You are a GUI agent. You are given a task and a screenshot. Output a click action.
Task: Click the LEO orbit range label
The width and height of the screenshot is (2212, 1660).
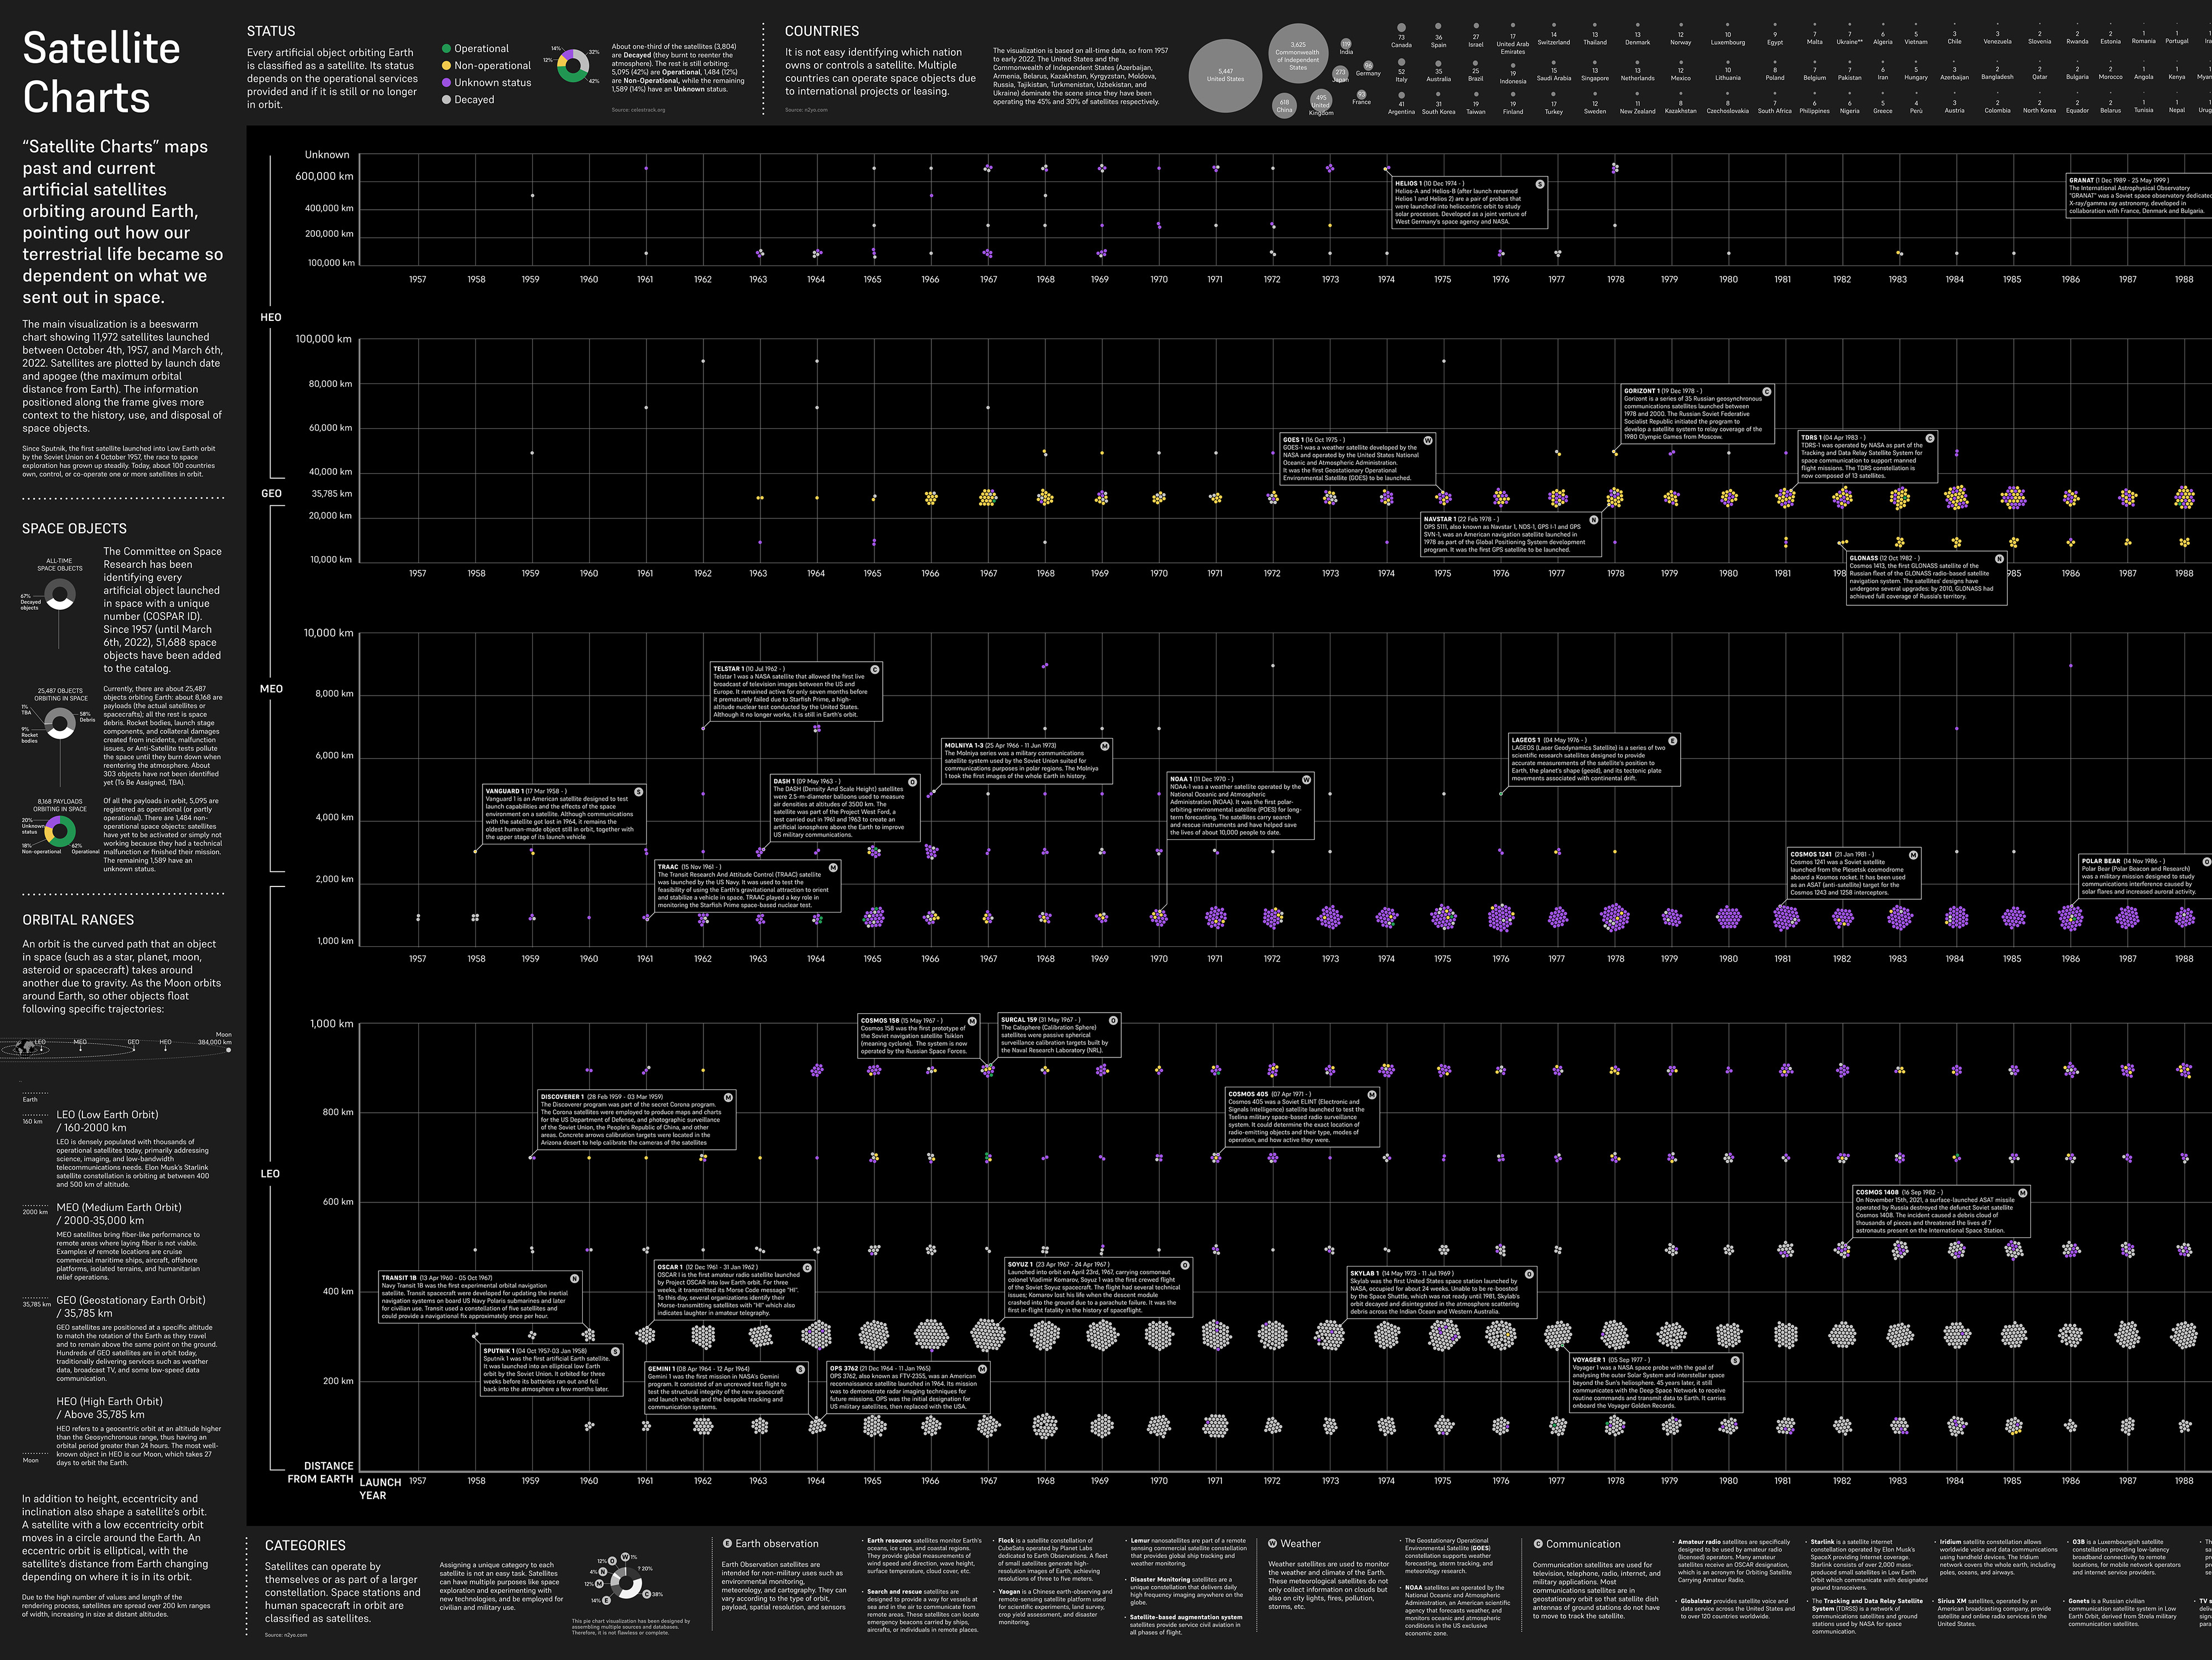[x=270, y=1173]
